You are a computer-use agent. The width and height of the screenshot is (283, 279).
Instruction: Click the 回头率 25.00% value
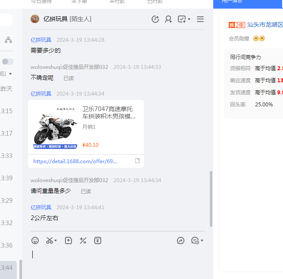(x=264, y=105)
